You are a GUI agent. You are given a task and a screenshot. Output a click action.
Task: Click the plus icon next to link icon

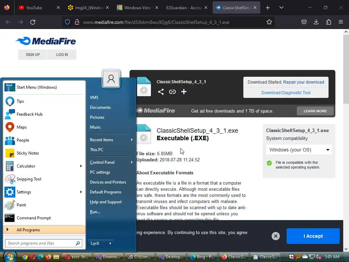[x=184, y=91]
